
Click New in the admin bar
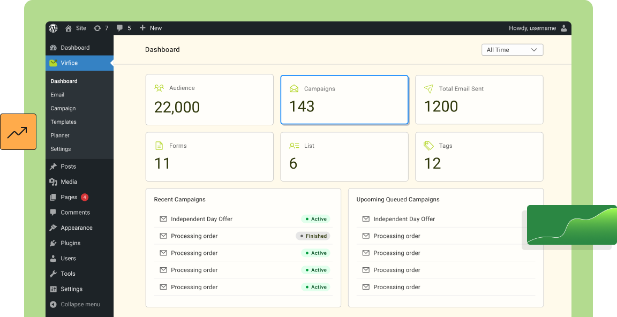click(151, 28)
